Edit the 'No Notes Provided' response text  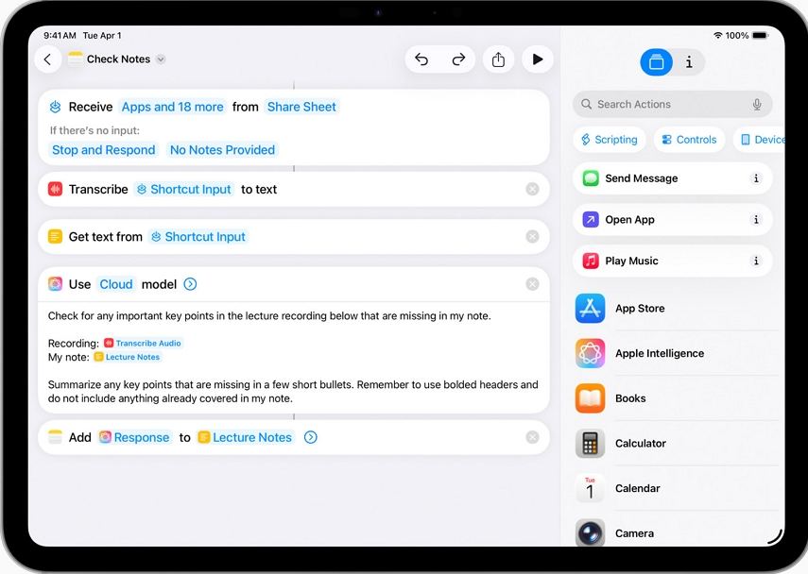click(223, 150)
